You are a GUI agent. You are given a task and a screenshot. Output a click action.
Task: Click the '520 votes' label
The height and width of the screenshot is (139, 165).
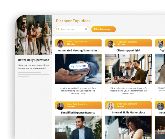pyautogui.click(x=121, y=44)
